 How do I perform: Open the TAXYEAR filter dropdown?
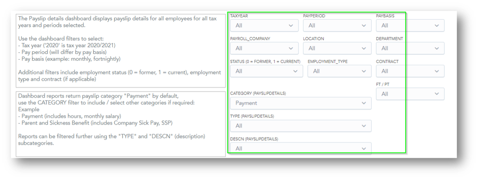pos(264,26)
